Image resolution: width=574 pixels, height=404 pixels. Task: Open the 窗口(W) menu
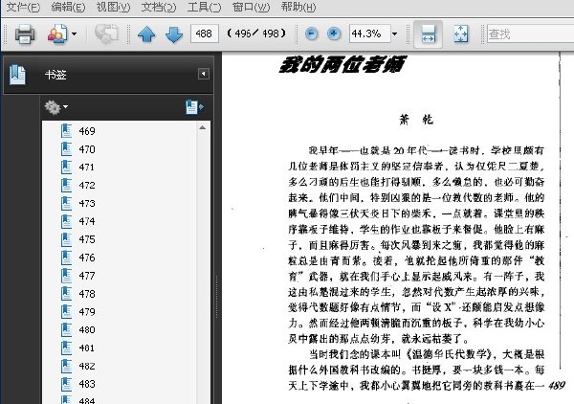pos(251,7)
